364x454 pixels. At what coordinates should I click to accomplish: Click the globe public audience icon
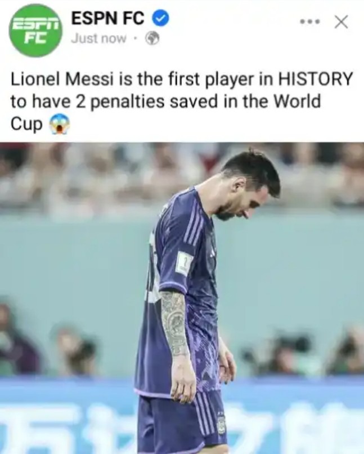pos(152,38)
